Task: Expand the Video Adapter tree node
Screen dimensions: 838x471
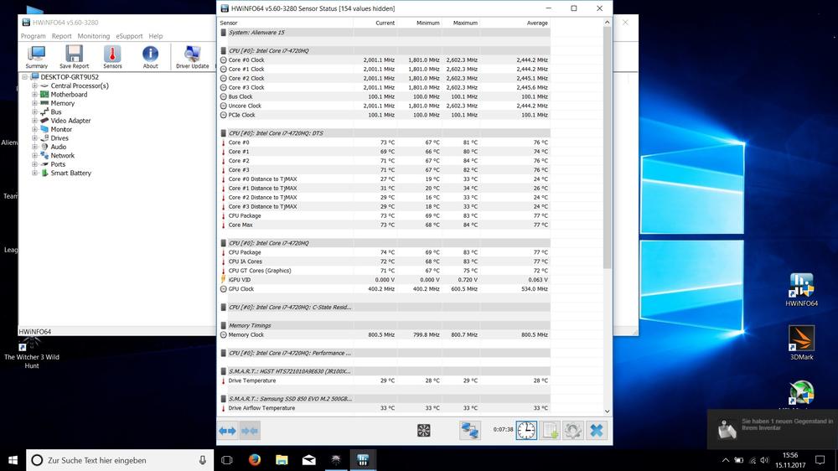Action: [34, 121]
